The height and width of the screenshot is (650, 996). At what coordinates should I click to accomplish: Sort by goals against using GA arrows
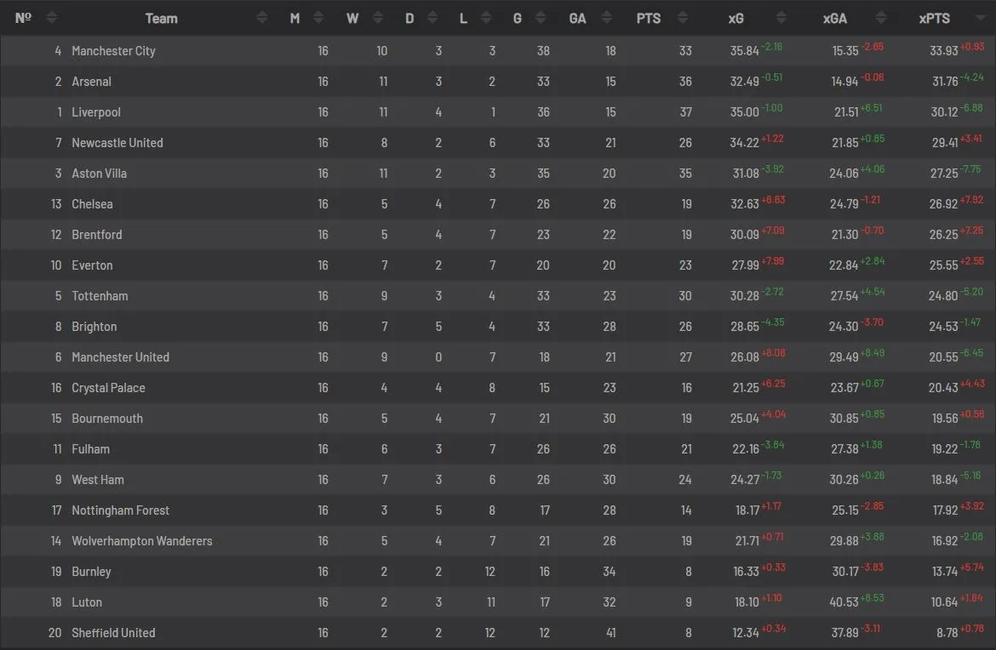pos(607,18)
